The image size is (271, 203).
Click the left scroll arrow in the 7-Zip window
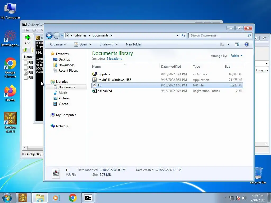tap(25, 148)
